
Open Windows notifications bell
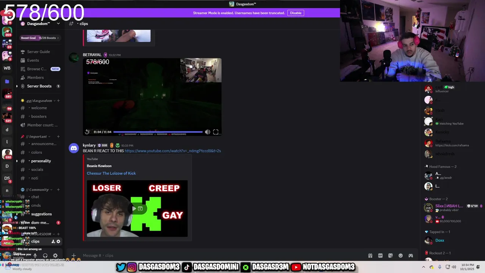coord(478,267)
